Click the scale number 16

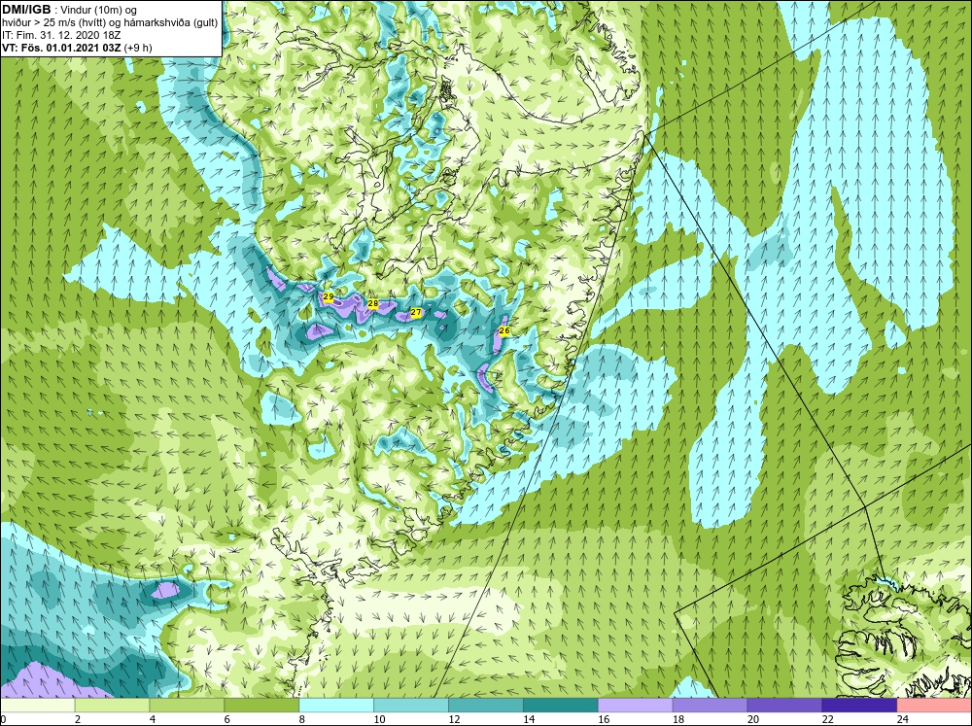point(604,719)
